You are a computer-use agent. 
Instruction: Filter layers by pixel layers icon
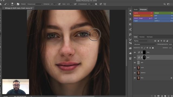coord(155,41)
